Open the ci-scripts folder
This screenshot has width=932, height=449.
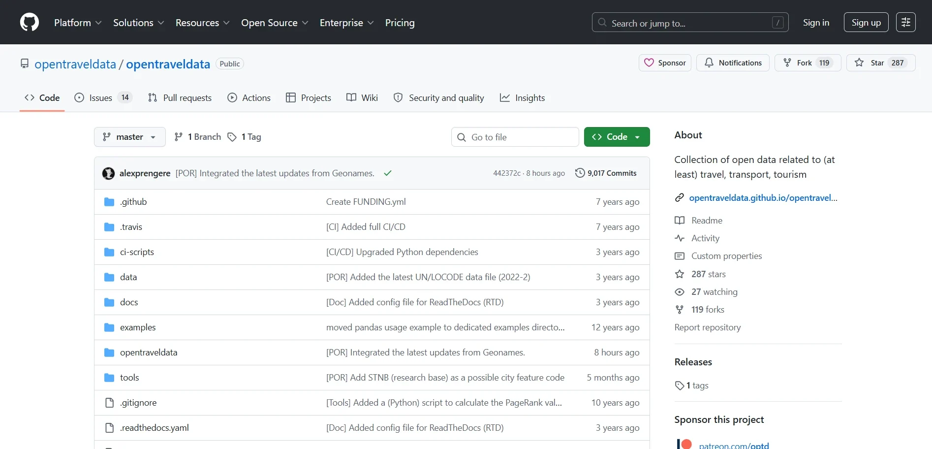(x=137, y=252)
